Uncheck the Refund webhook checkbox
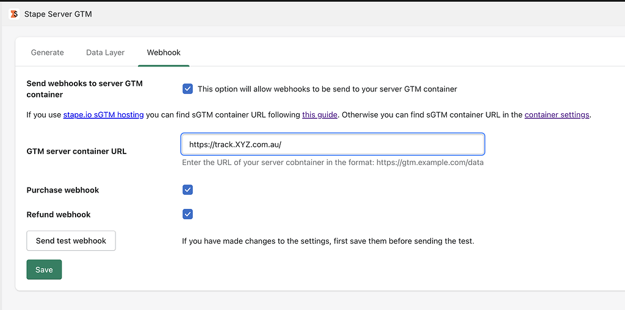The height and width of the screenshot is (310, 625). coord(188,214)
